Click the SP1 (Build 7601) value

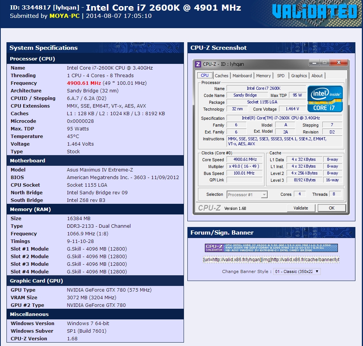click(x=87, y=331)
